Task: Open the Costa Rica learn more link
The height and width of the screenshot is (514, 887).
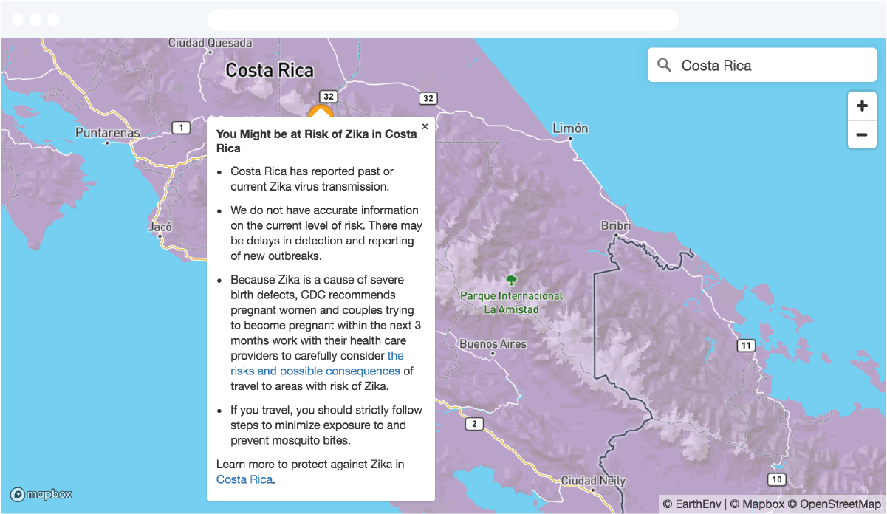Action: 244,479
